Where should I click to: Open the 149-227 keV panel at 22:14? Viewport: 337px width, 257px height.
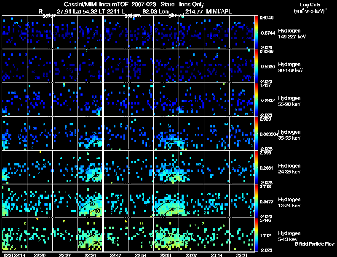coord(14,32)
